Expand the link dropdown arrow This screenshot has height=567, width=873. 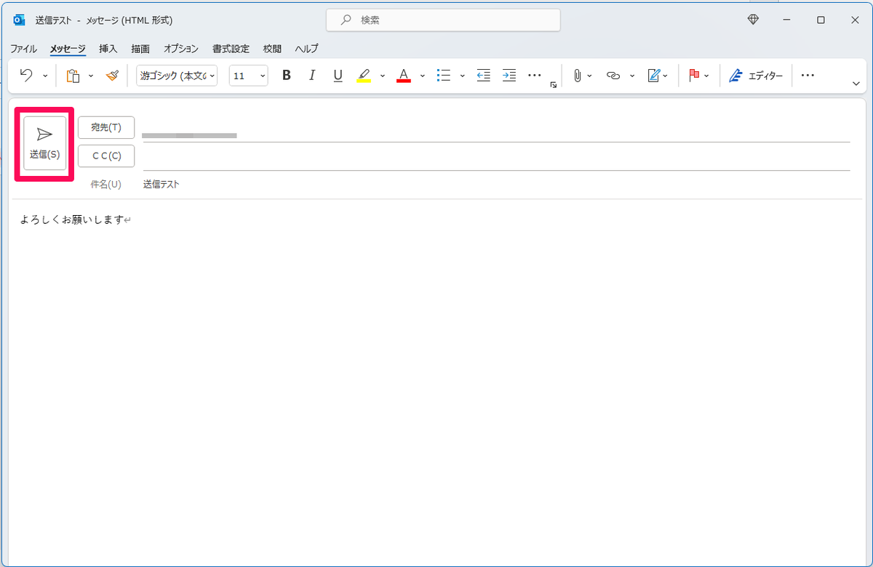(x=632, y=76)
